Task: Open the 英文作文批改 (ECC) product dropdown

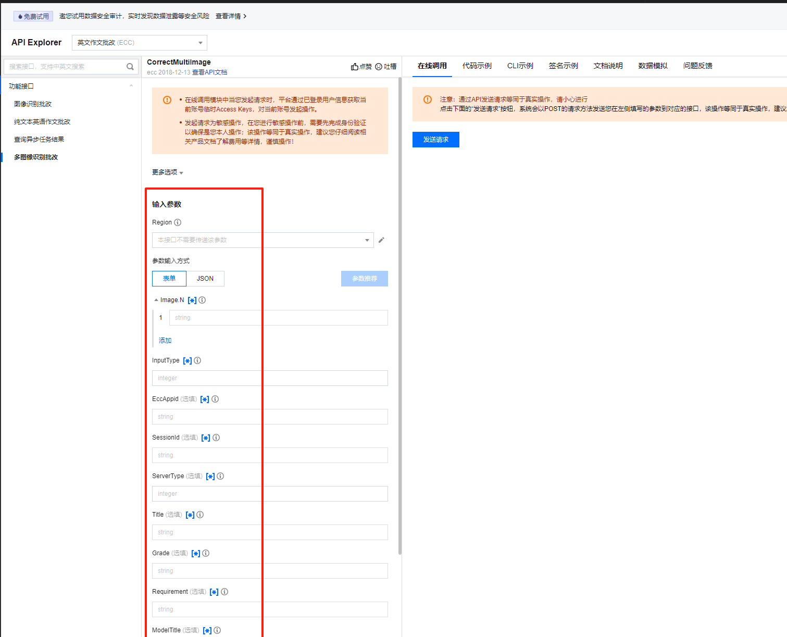Action: pyautogui.click(x=140, y=43)
